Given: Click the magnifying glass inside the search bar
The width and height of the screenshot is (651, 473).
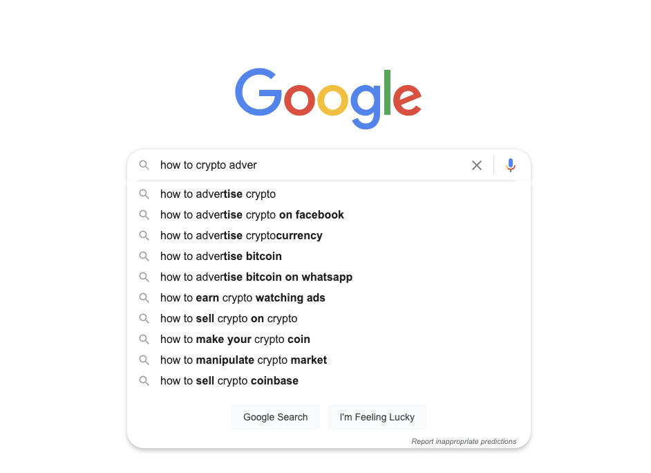Looking at the screenshot, I should click(144, 165).
